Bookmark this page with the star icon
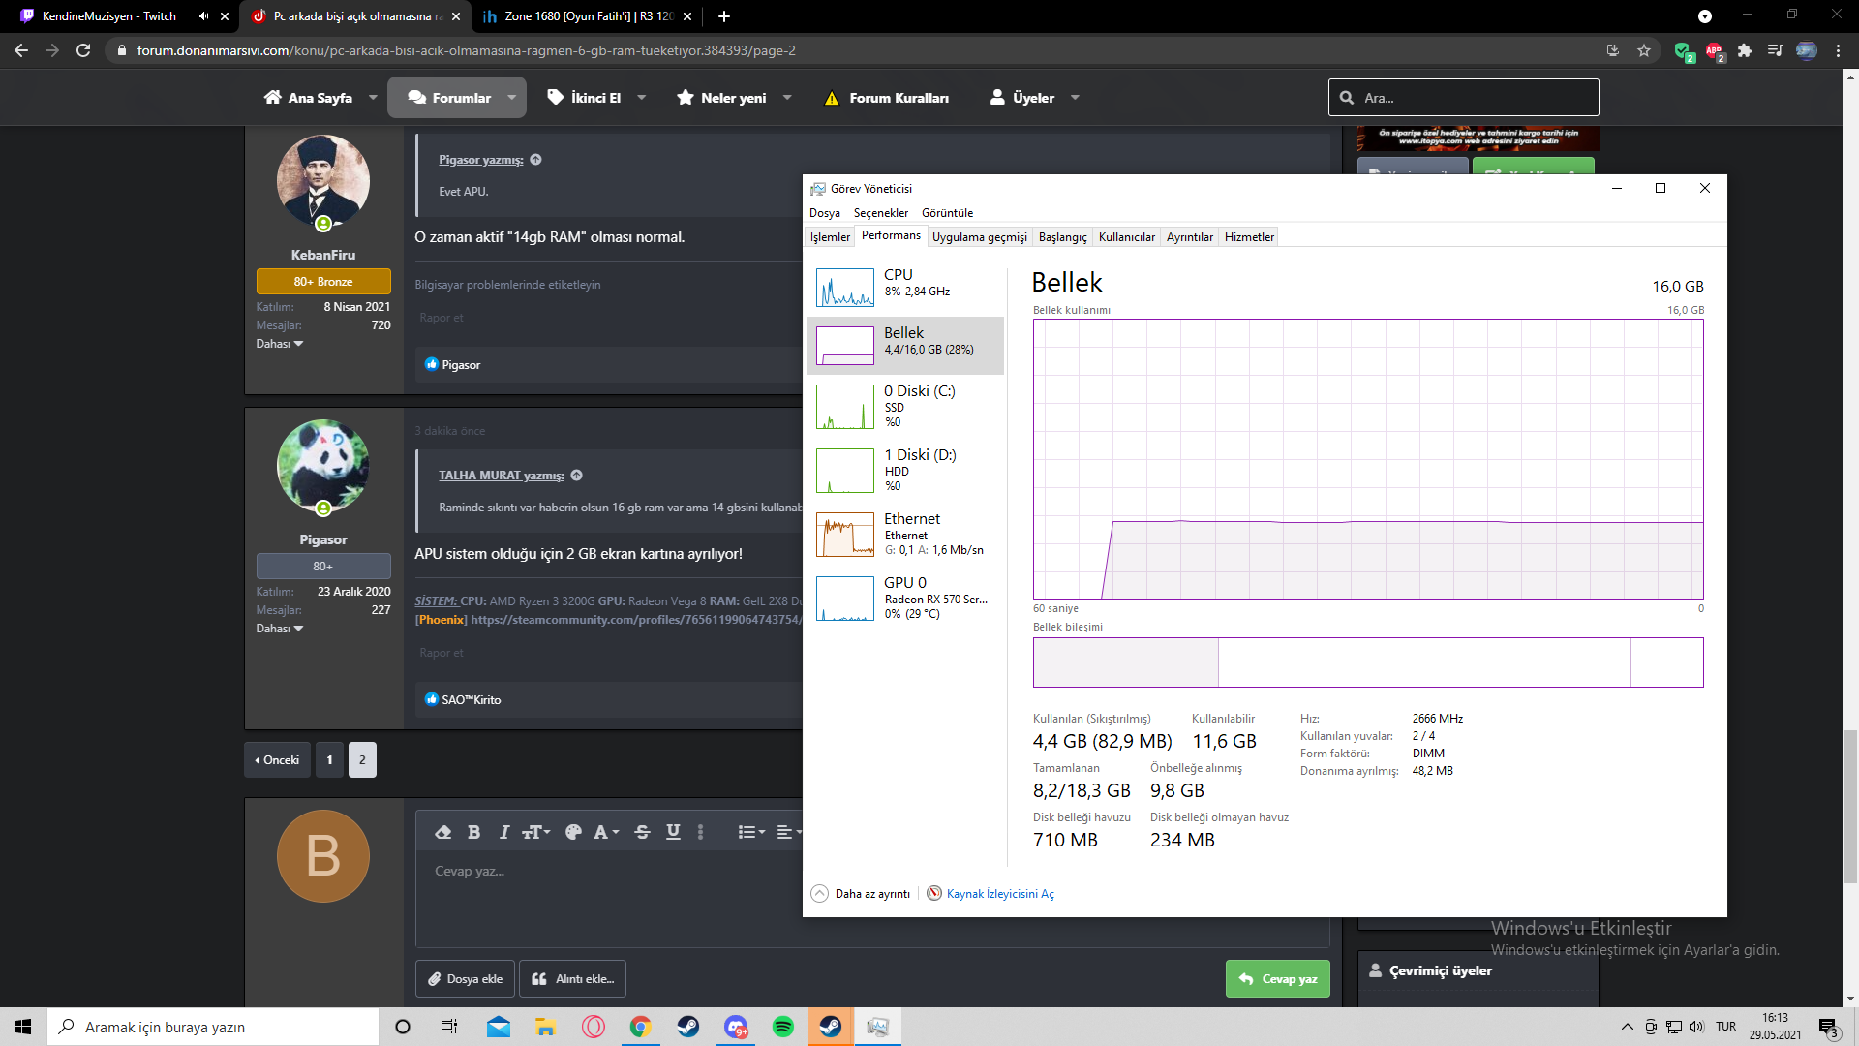Screen dimensions: 1859x1046 (x=1644, y=50)
